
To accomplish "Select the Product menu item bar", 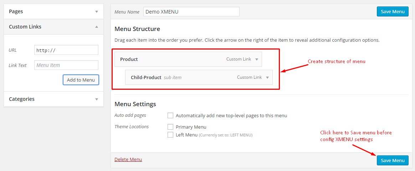I will pos(188,59).
